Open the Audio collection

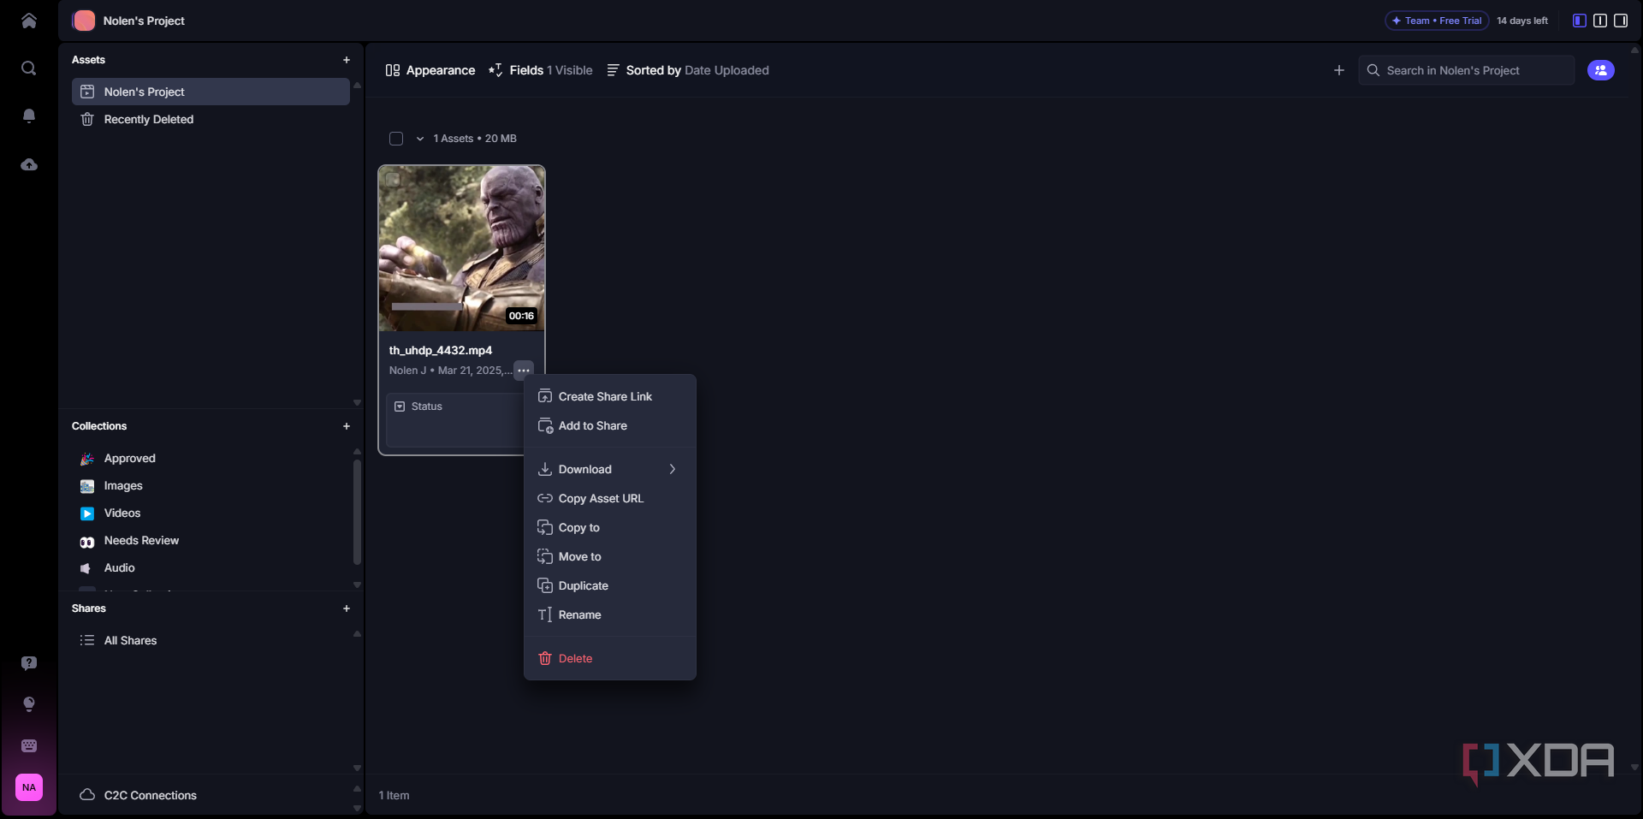[211, 568]
